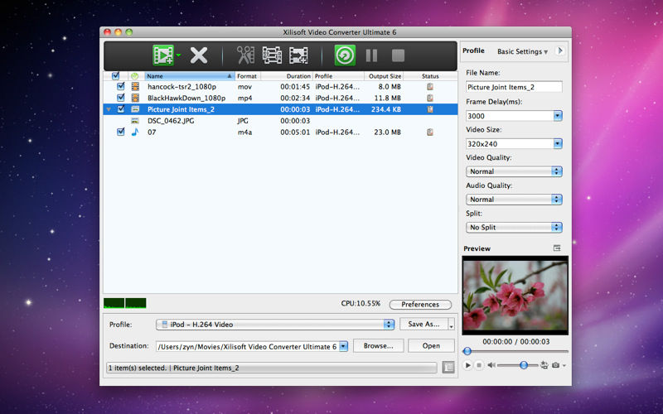Select the BlackHawkDown_1080p file name
This screenshot has height=414, width=663.
pos(186,98)
